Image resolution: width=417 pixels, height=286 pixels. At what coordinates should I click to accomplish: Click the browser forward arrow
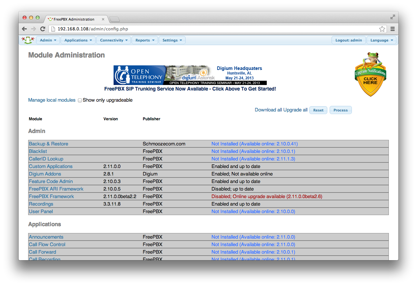tap(33, 29)
